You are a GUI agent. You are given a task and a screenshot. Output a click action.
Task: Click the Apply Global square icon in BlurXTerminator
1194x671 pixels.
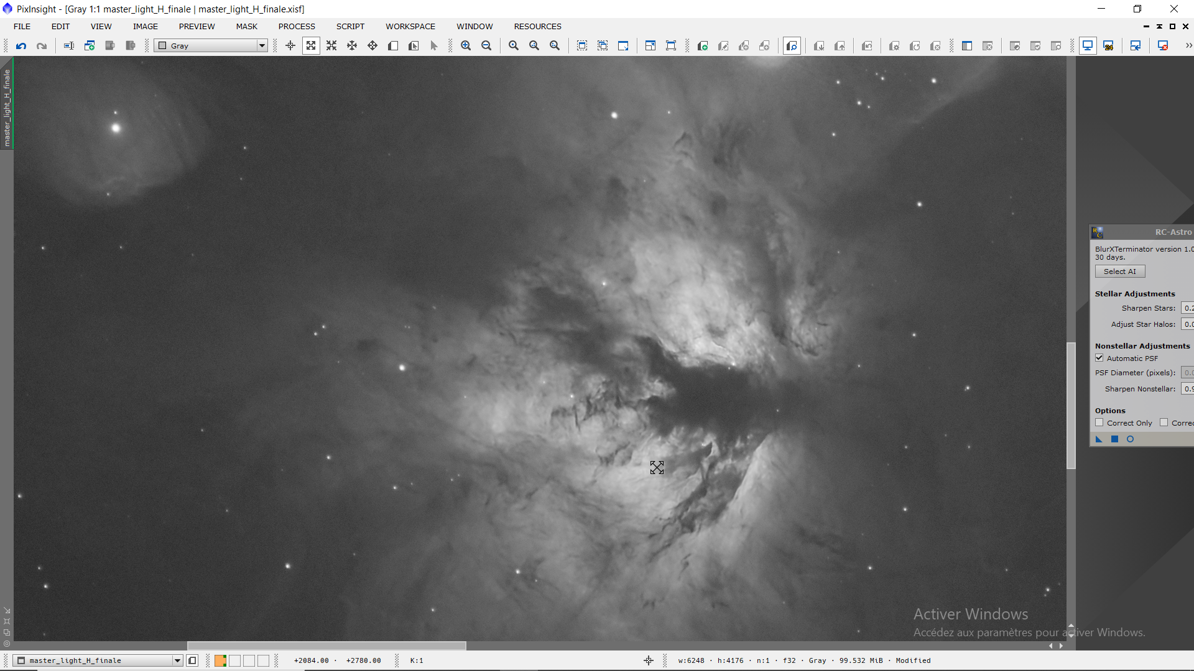click(1114, 439)
